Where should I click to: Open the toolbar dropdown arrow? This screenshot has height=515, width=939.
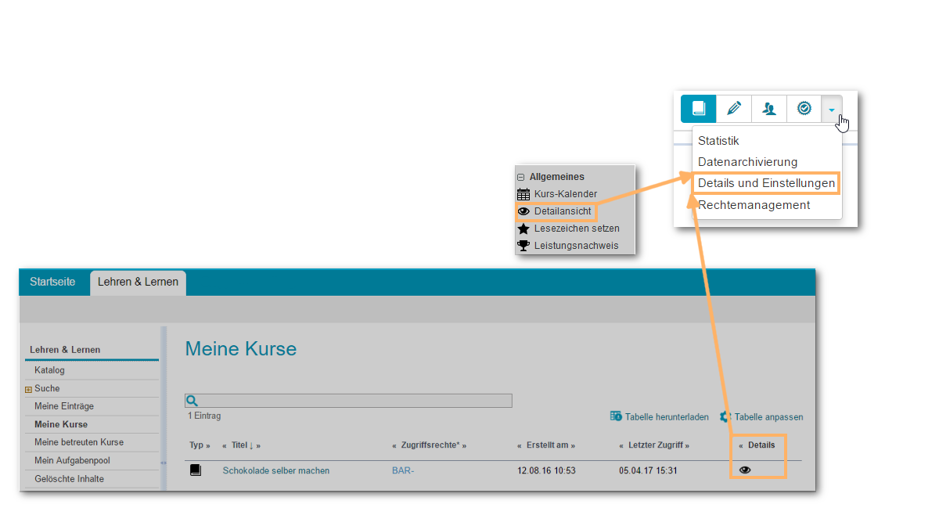tap(831, 110)
